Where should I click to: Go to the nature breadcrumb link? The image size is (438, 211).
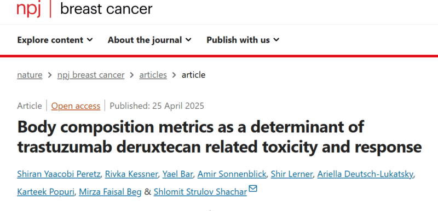tap(30, 75)
